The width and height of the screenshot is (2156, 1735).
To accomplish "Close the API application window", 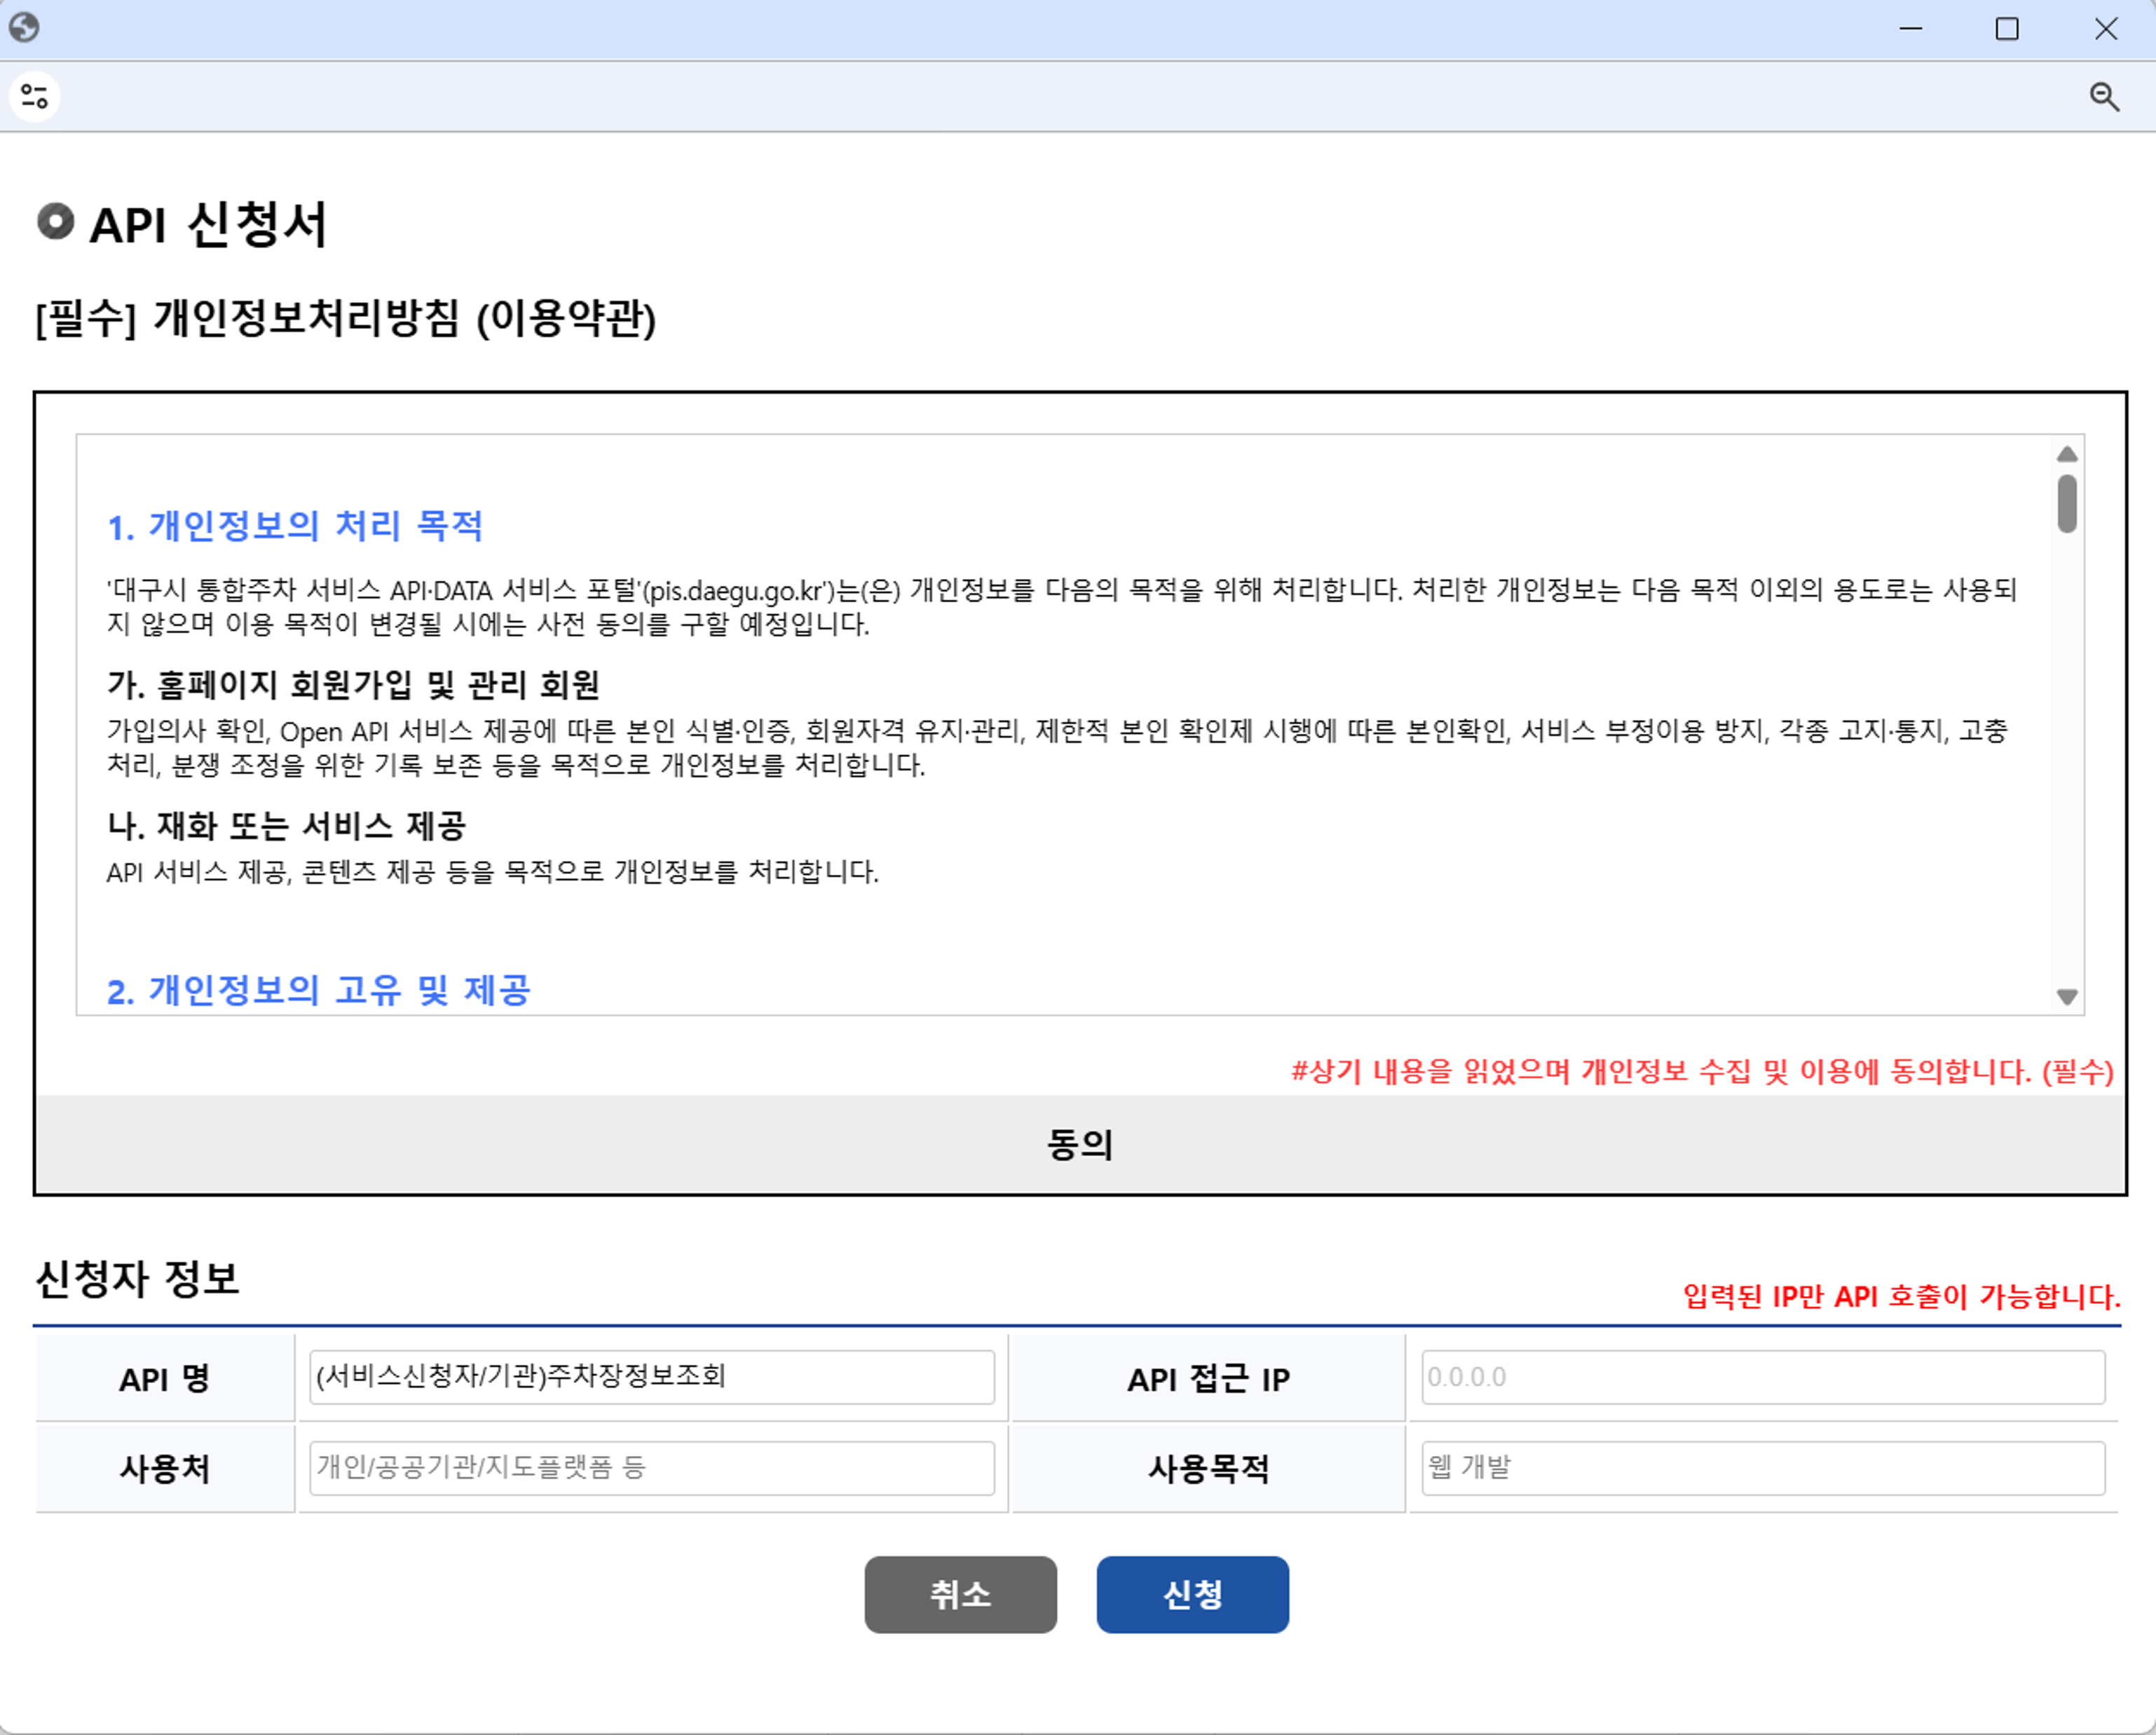I will [x=2106, y=29].
